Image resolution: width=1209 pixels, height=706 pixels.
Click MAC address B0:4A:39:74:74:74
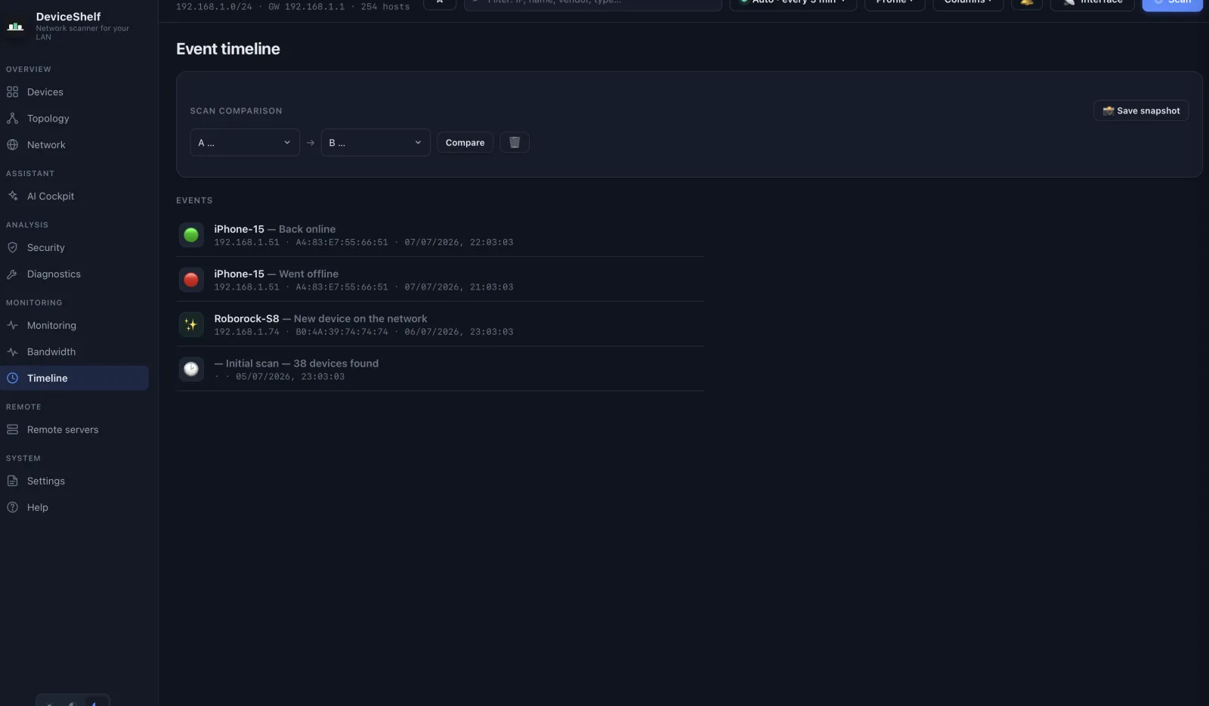coord(342,332)
